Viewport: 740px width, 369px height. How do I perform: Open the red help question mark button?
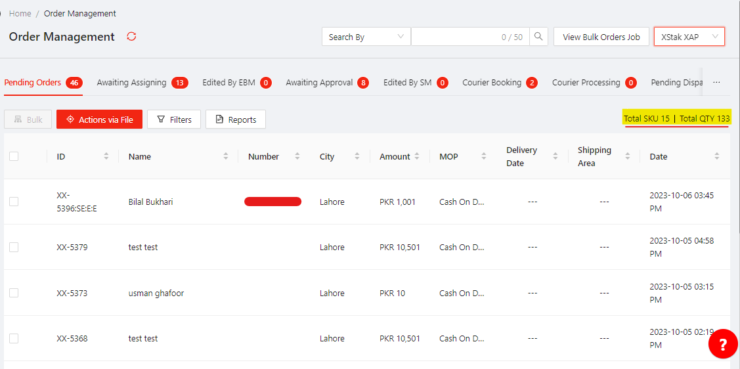coord(722,344)
